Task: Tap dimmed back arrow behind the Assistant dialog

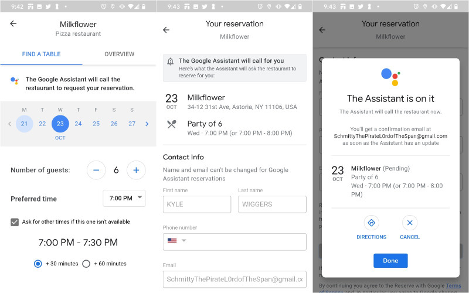Action: coord(322,30)
